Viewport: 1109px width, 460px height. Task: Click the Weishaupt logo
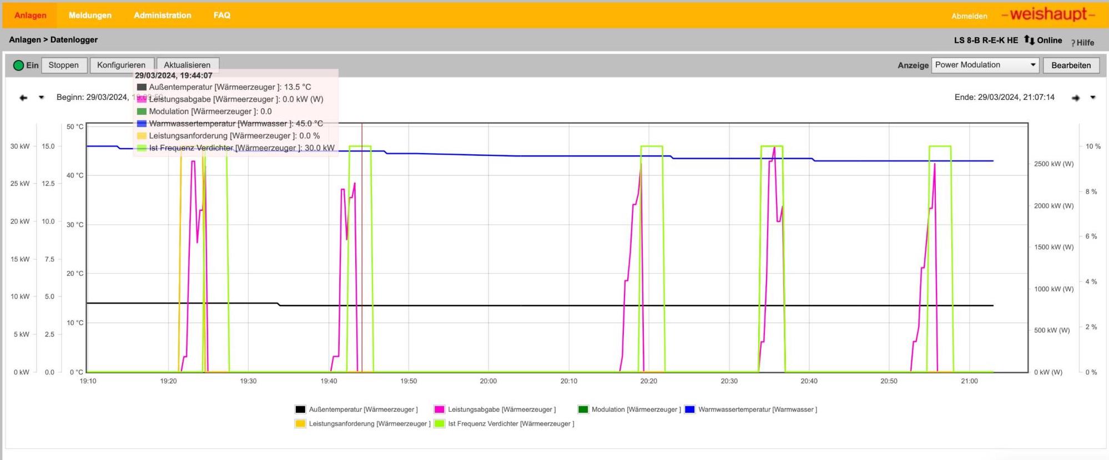tap(1048, 14)
